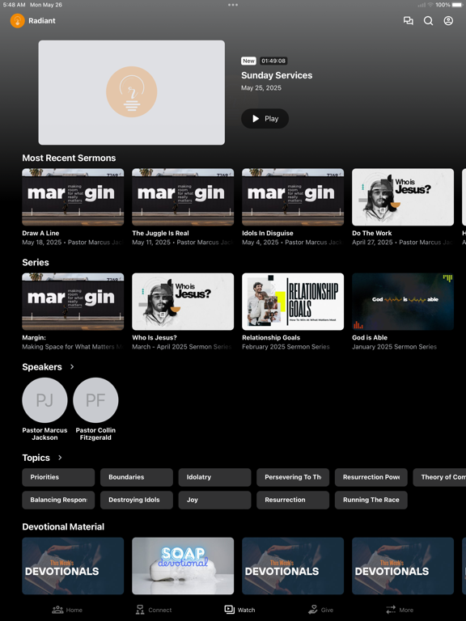Select the Running The Race topic chip
466x621 pixels.
371,500
